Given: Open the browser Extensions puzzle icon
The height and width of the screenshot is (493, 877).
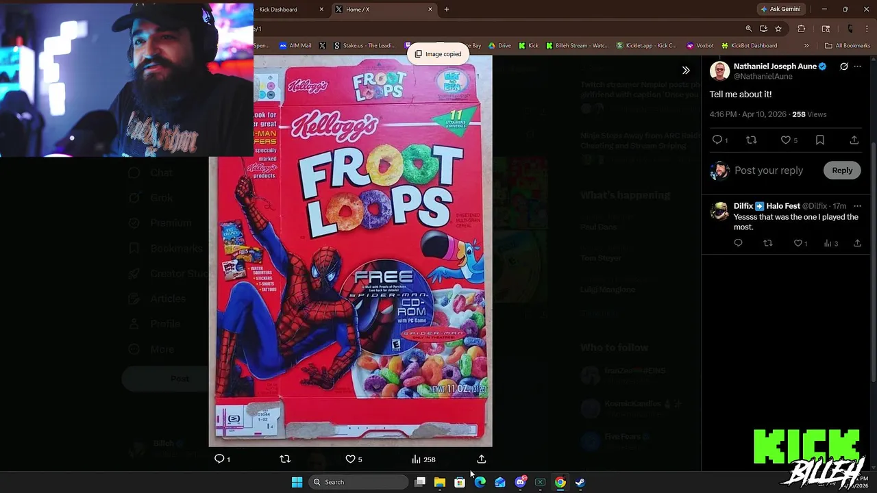Looking at the screenshot, I should (802, 29).
